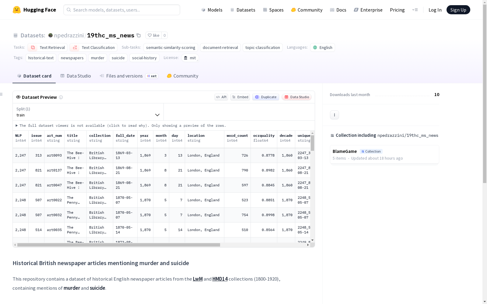487x304 pixels.
Task: Follow the LwM link in the description
Action: click(x=198, y=279)
